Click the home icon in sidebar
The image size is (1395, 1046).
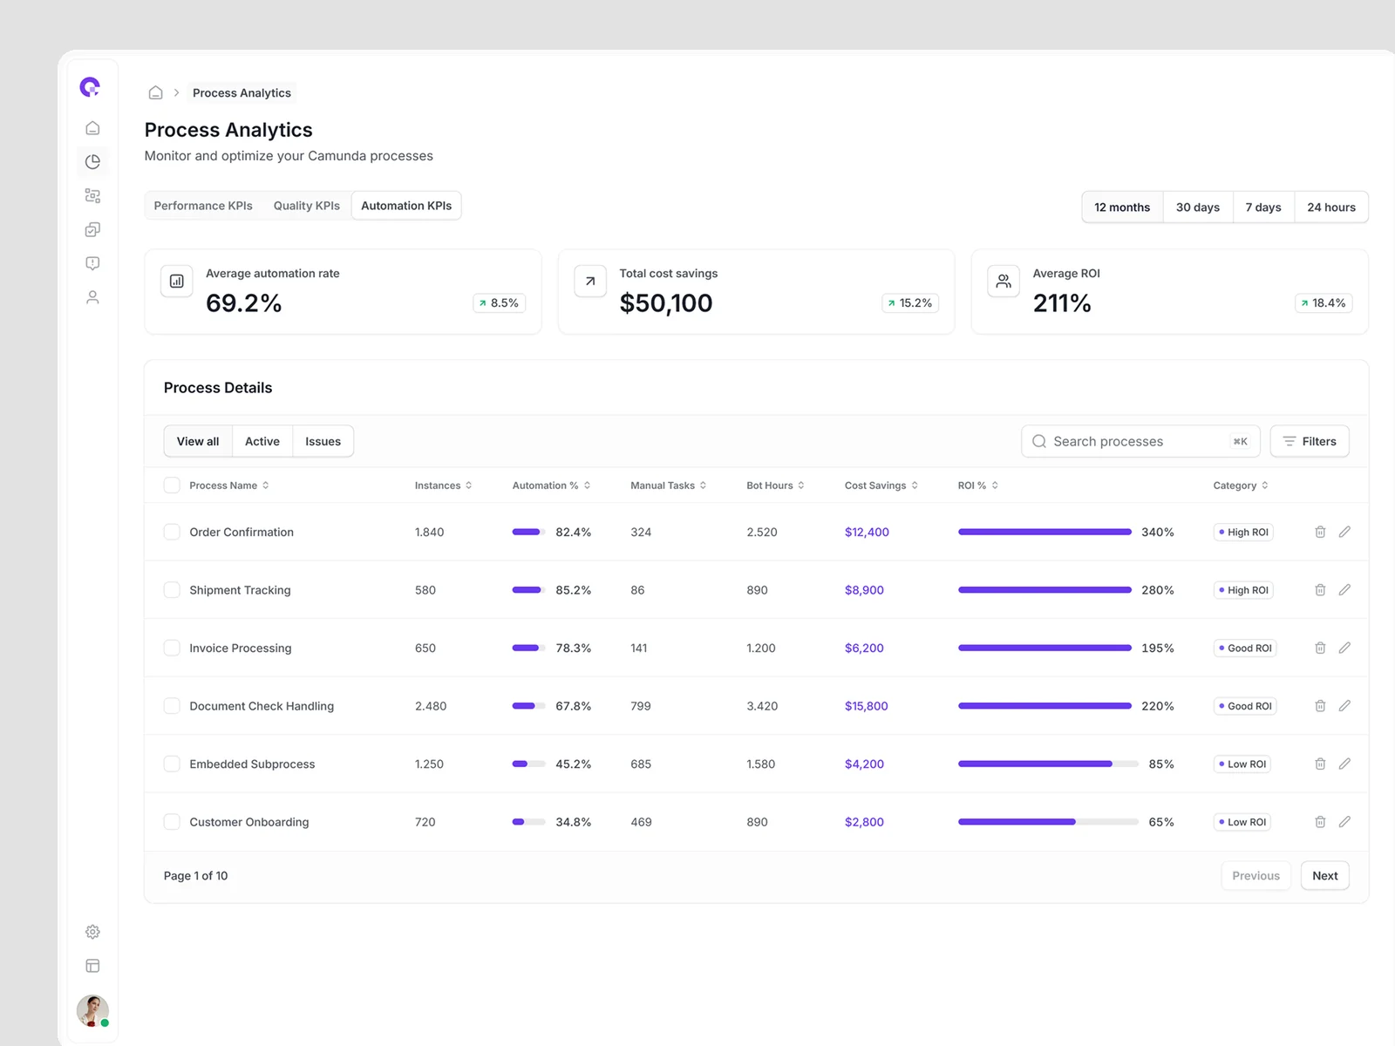tap(92, 128)
